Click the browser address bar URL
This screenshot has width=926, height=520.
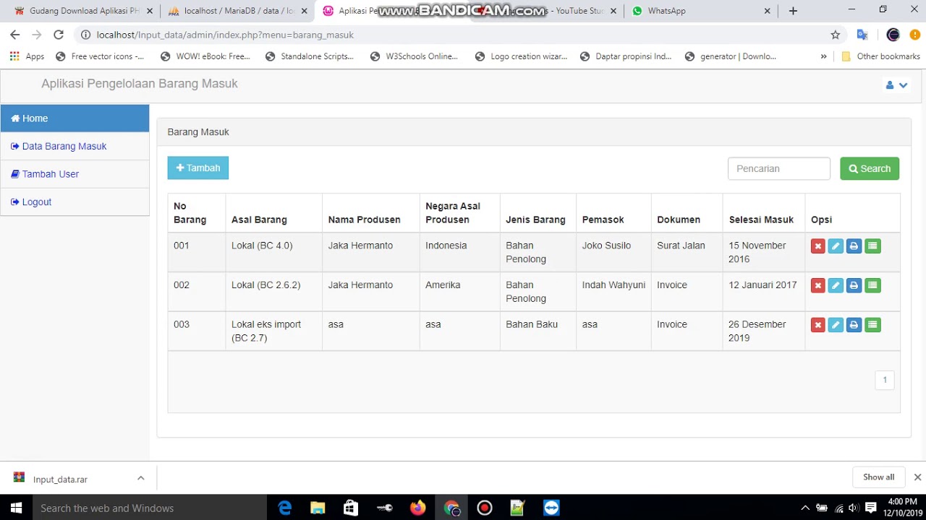tap(225, 35)
